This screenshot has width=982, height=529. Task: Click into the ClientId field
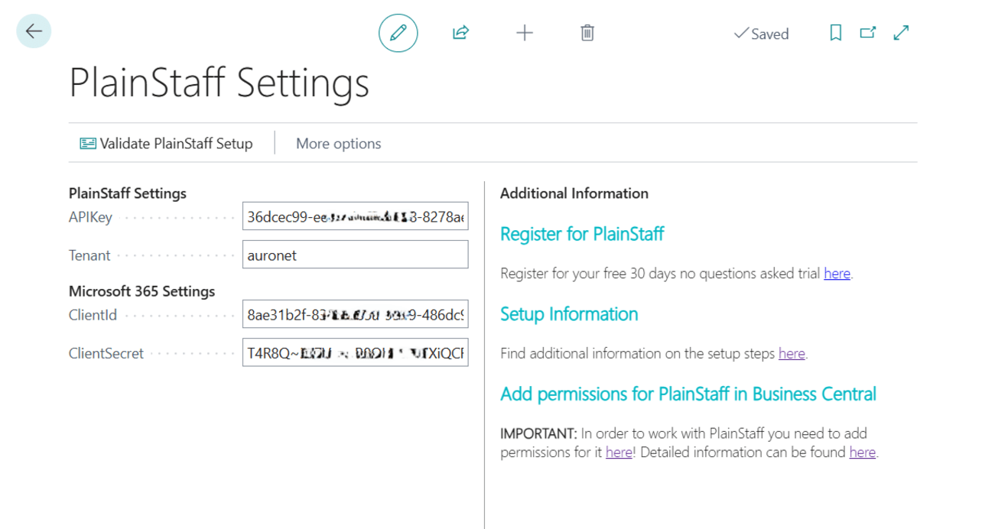pos(355,315)
